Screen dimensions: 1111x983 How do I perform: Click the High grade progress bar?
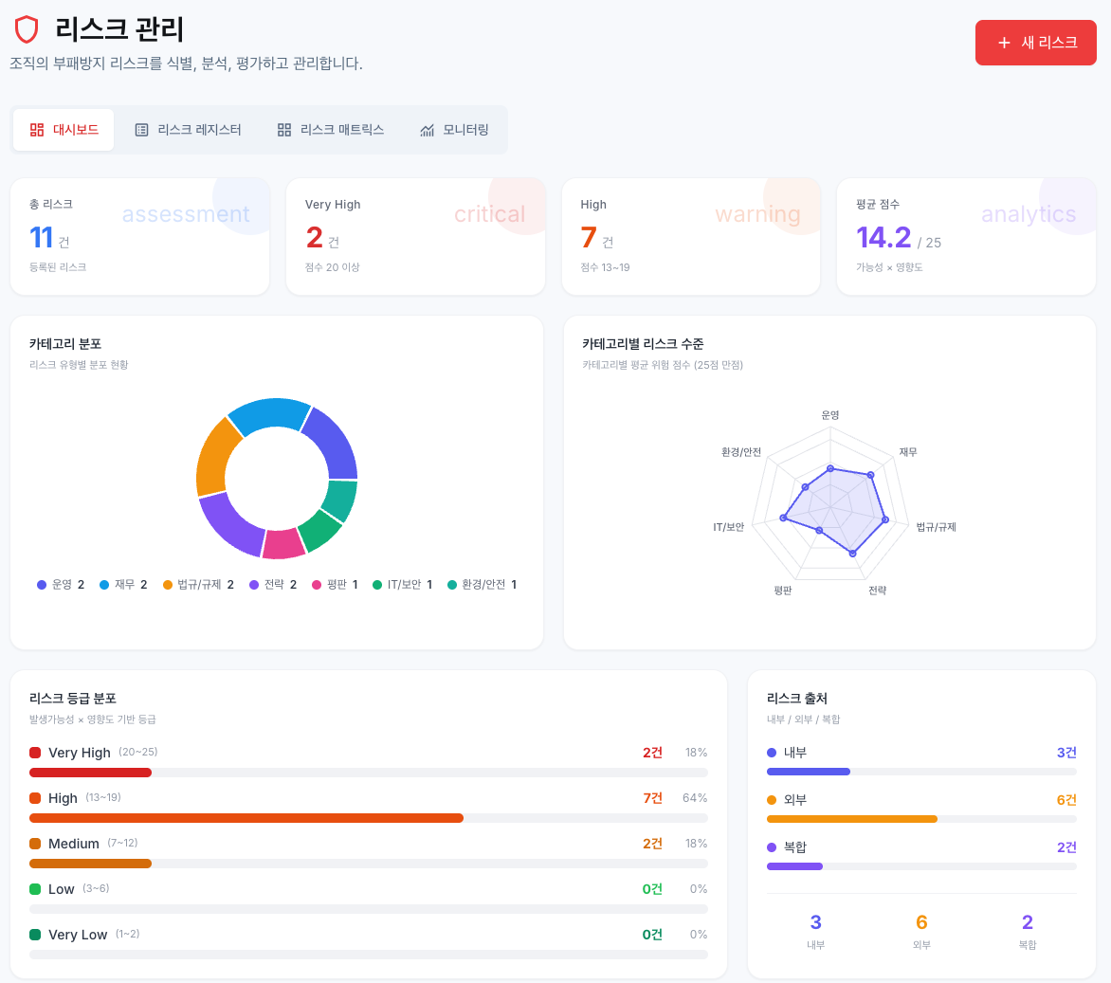coord(246,818)
